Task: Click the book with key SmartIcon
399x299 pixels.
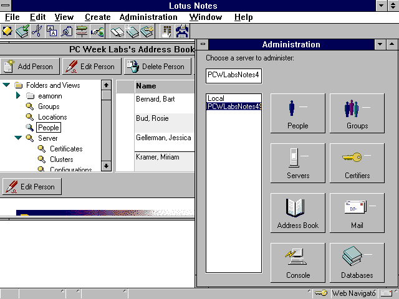Action: click(x=147, y=31)
